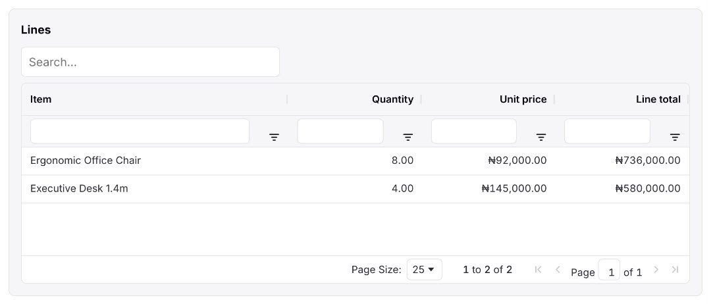Click the '1 to 2 of 2' row count
This screenshot has width=711, height=304.
[487, 270]
